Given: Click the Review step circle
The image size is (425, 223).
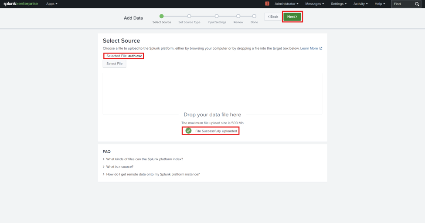Looking at the screenshot, I should pyautogui.click(x=238, y=16).
